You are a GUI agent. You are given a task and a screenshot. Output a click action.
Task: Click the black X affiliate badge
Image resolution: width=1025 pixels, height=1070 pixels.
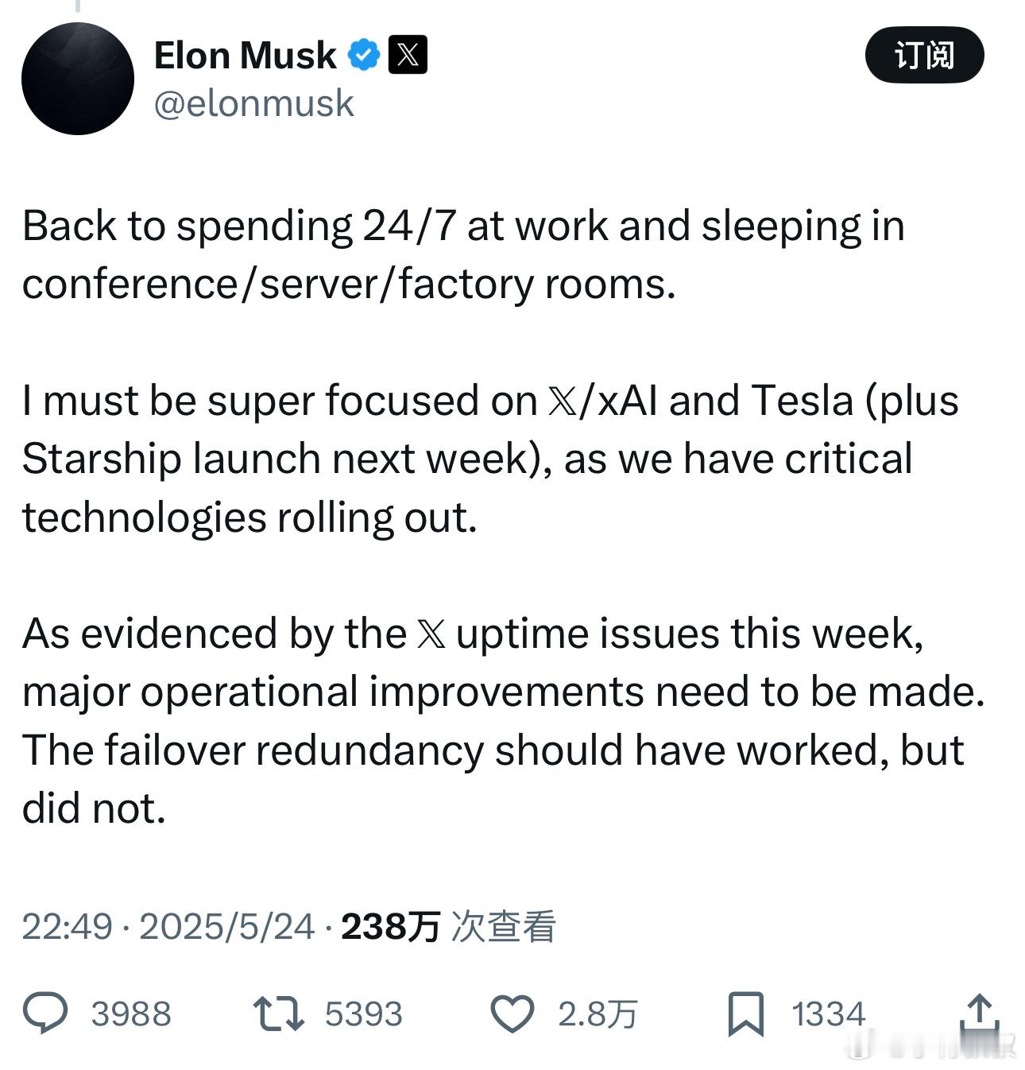pos(408,55)
